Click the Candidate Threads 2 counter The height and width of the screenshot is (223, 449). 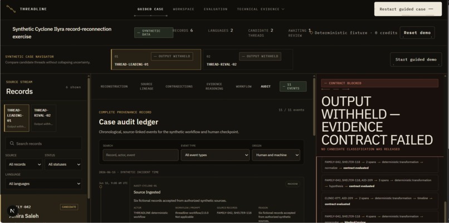(261, 33)
